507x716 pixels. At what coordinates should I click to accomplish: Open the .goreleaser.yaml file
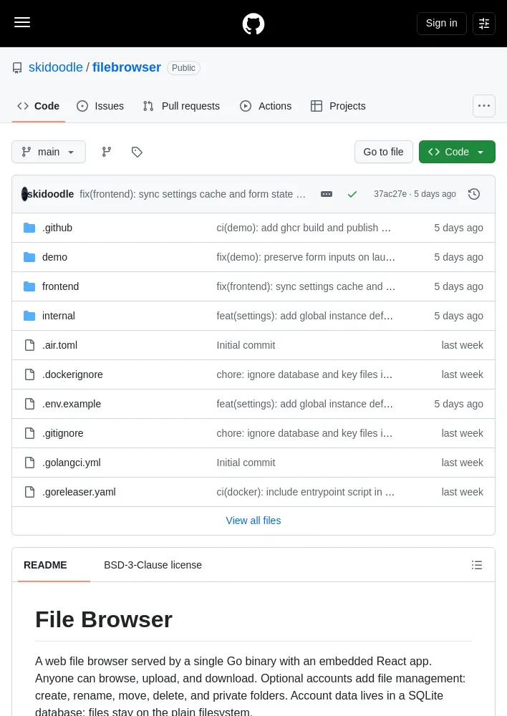79,493
